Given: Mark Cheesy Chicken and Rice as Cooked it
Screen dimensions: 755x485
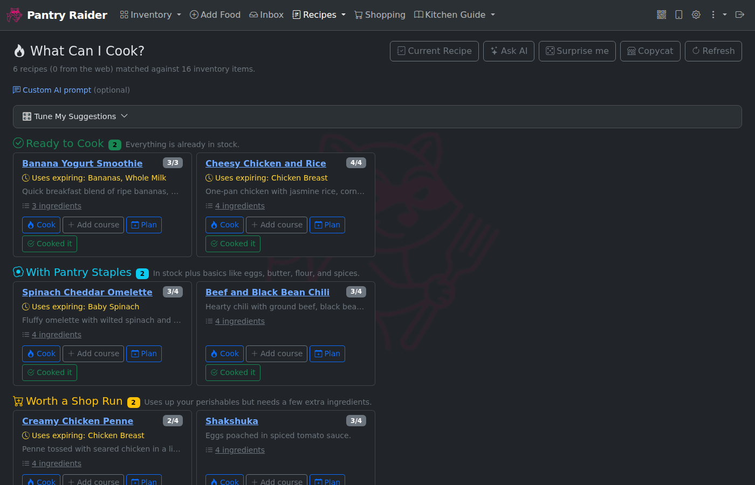Looking at the screenshot, I should pos(233,244).
